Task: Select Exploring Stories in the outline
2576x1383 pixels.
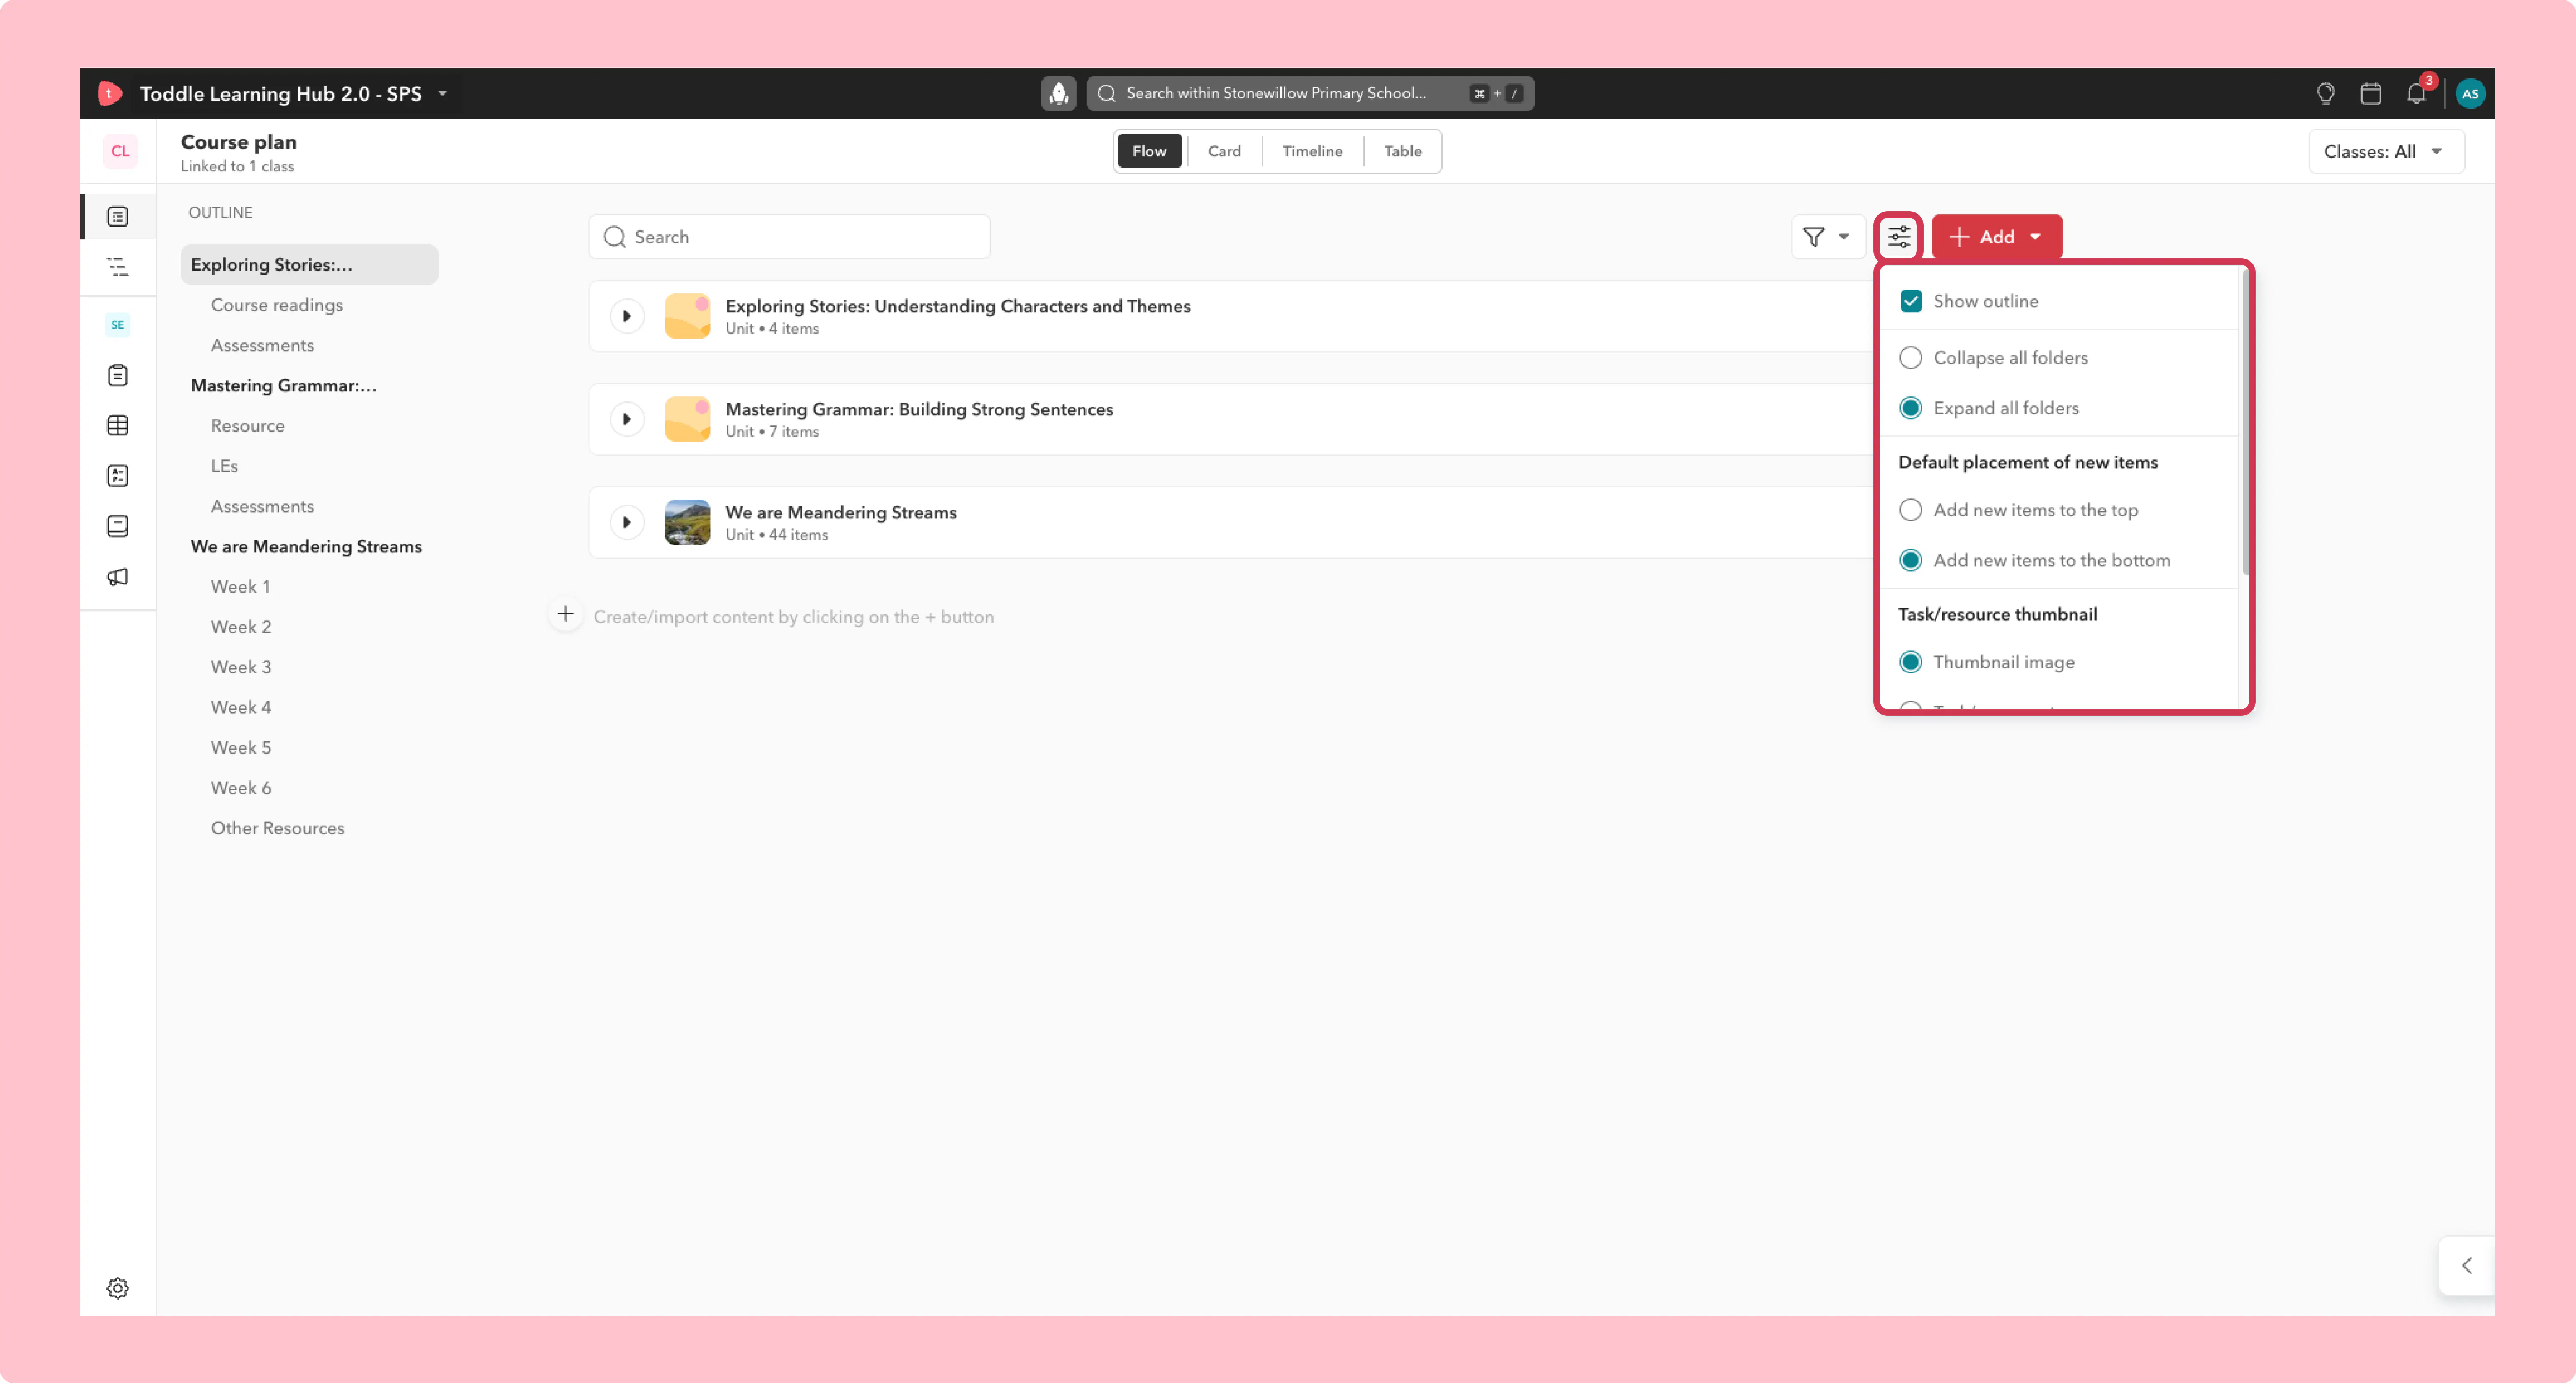Action: pos(310,265)
